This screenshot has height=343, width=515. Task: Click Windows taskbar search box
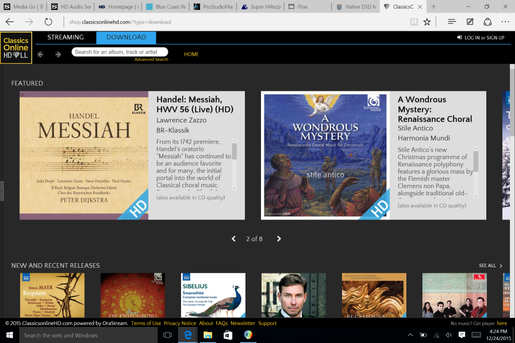click(89, 335)
